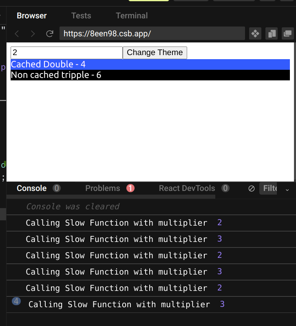This screenshot has width=296, height=326.
Task: Select the Console tab
Action: [x=32, y=189]
